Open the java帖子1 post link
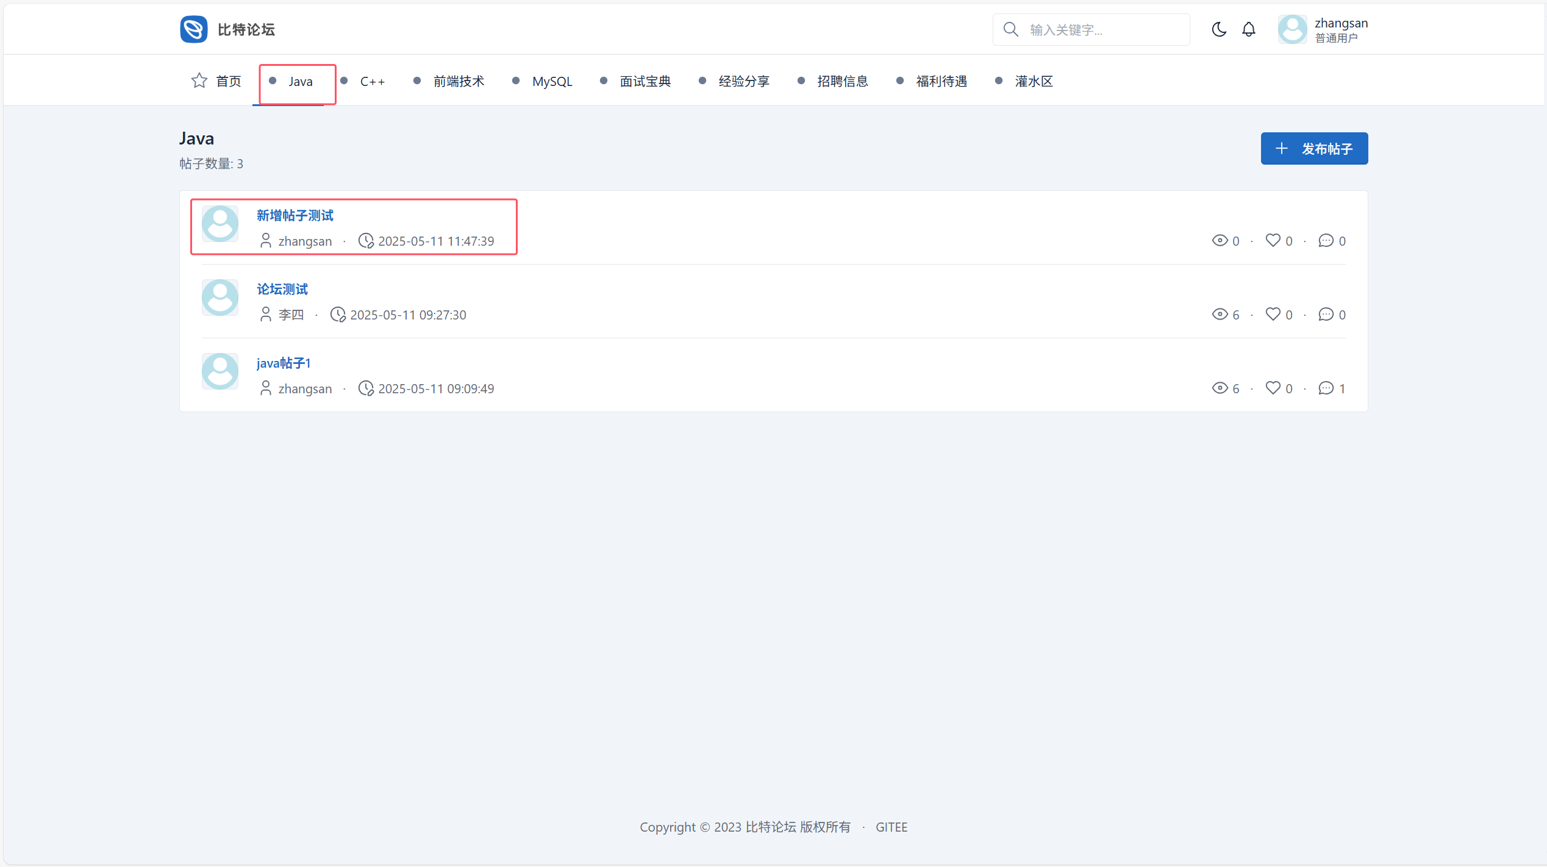Screen dimensions: 1547x867 [284, 363]
